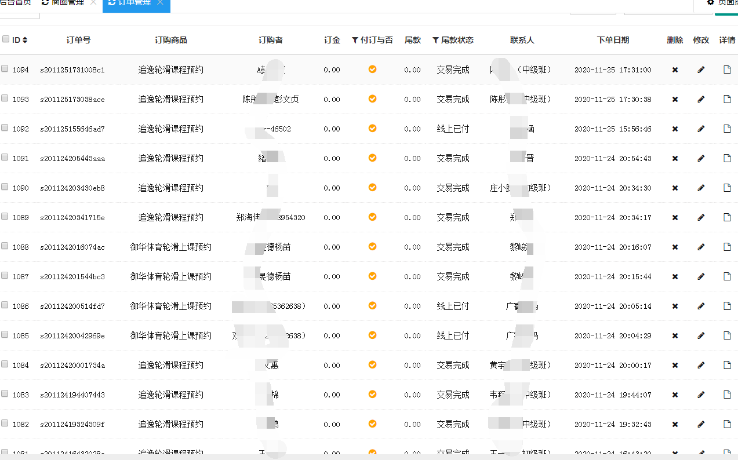
Task: Click the 下单日期 column header
Action: [x=613, y=40]
